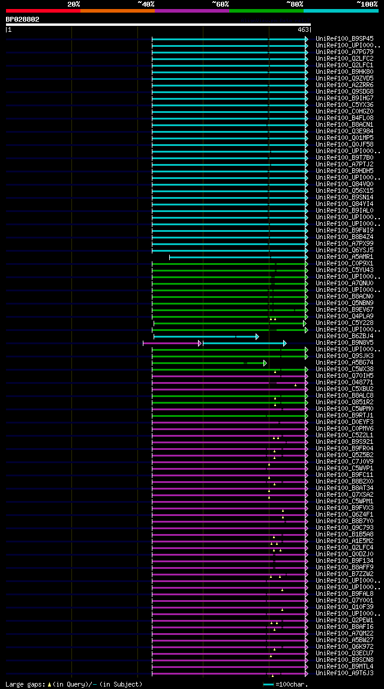Click the UniRef100_Q7XSA2 label

pyautogui.click(x=344, y=494)
